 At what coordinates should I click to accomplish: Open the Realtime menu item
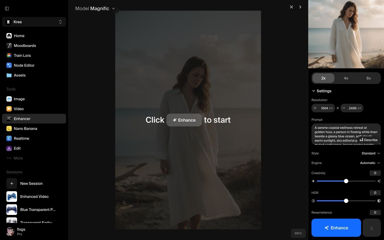point(34,138)
